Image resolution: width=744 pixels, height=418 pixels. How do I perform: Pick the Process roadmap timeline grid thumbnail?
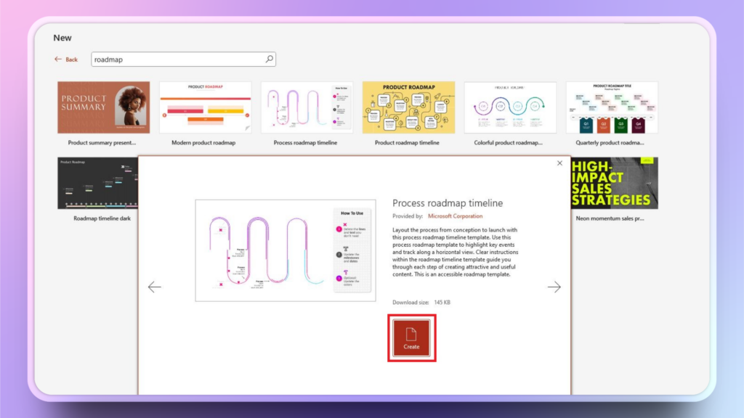tap(307, 107)
